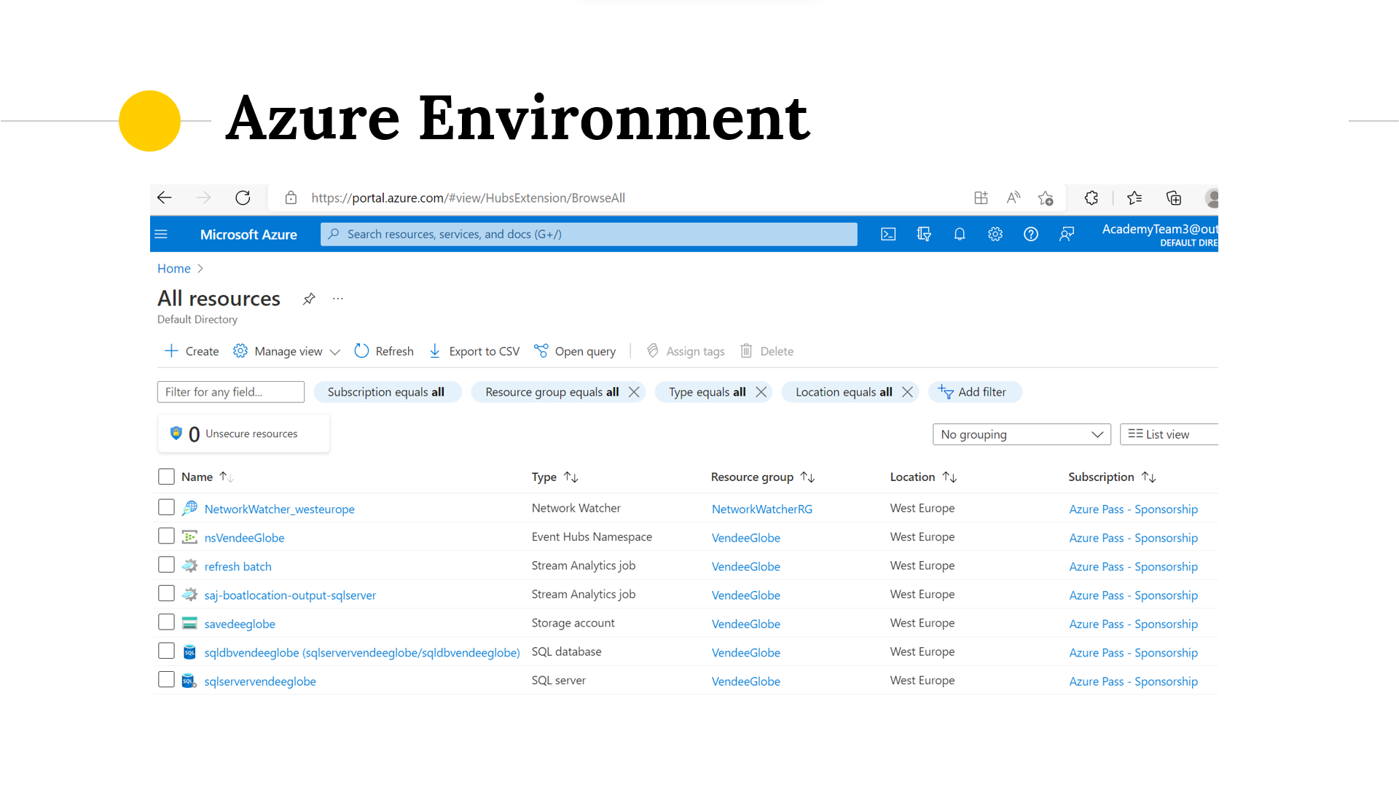1399x787 pixels.
Task: Launch Cloud Shell from the top bar
Action: pyautogui.click(x=888, y=234)
